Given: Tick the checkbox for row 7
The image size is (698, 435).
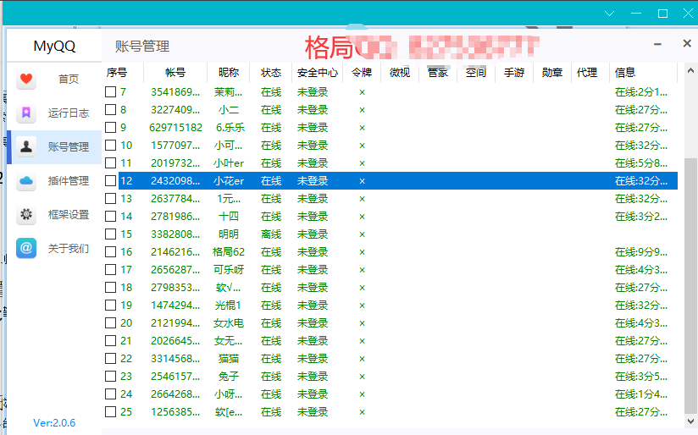Looking at the screenshot, I should 110,92.
